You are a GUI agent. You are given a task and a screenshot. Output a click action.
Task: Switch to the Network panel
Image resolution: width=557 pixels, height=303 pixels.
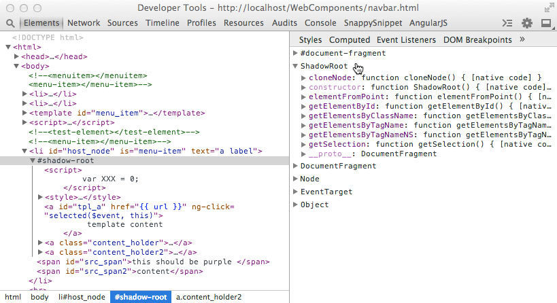(x=84, y=23)
